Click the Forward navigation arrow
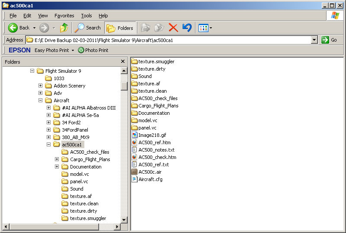This screenshot has width=346, height=233. (44, 28)
